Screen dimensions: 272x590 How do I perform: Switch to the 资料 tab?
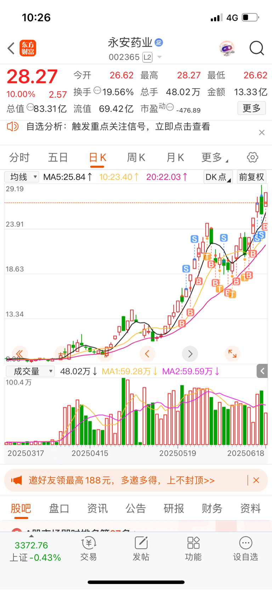[x=250, y=508]
